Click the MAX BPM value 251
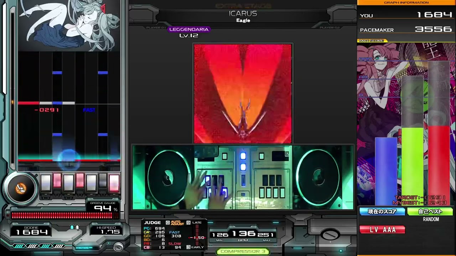This screenshot has width=456, height=256. tap(266, 235)
